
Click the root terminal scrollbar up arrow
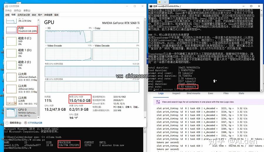click(261, 11)
